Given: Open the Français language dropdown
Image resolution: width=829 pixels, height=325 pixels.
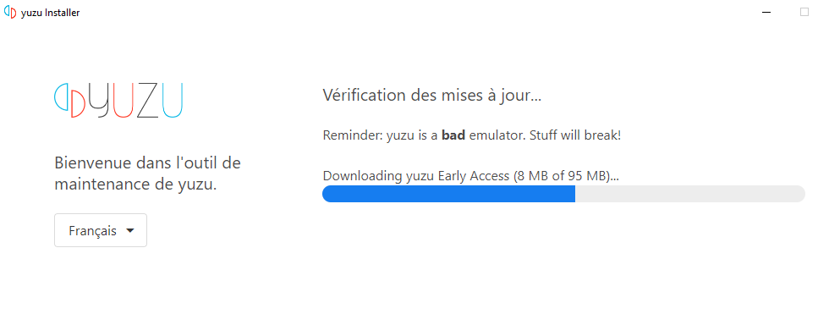Looking at the screenshot, I should (101, 230).
